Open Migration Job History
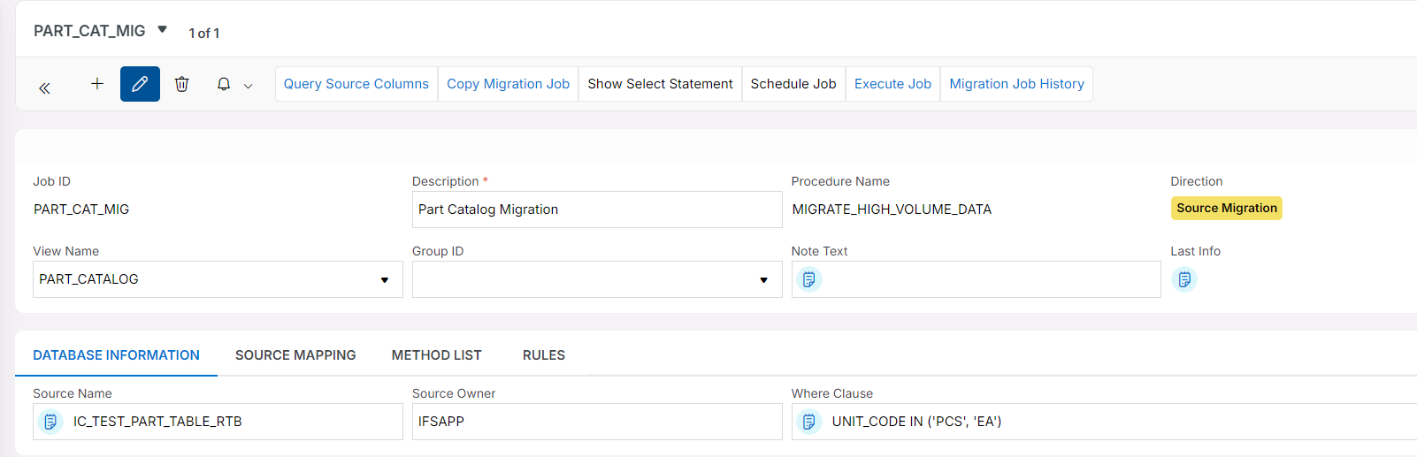The image size is (1417, 457). coord(1017,84)
